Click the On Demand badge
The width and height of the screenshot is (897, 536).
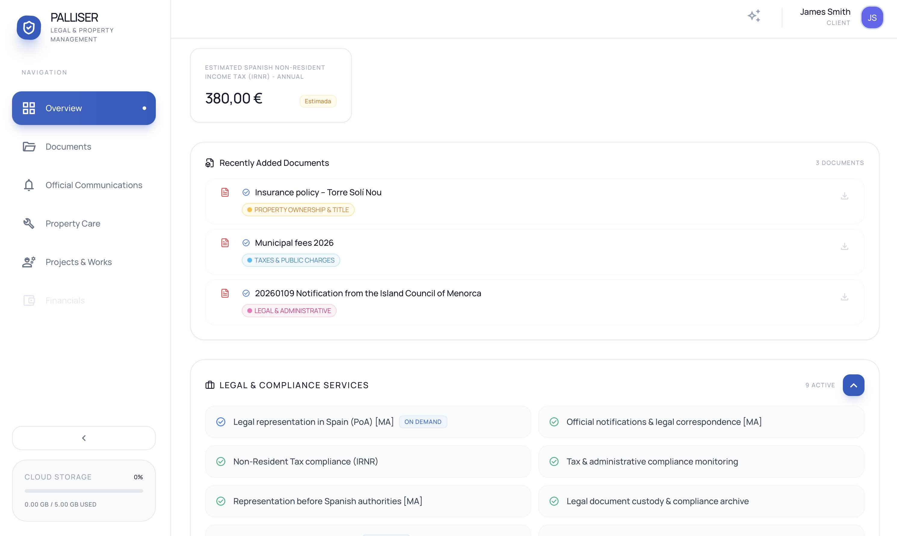pos(423,422)
